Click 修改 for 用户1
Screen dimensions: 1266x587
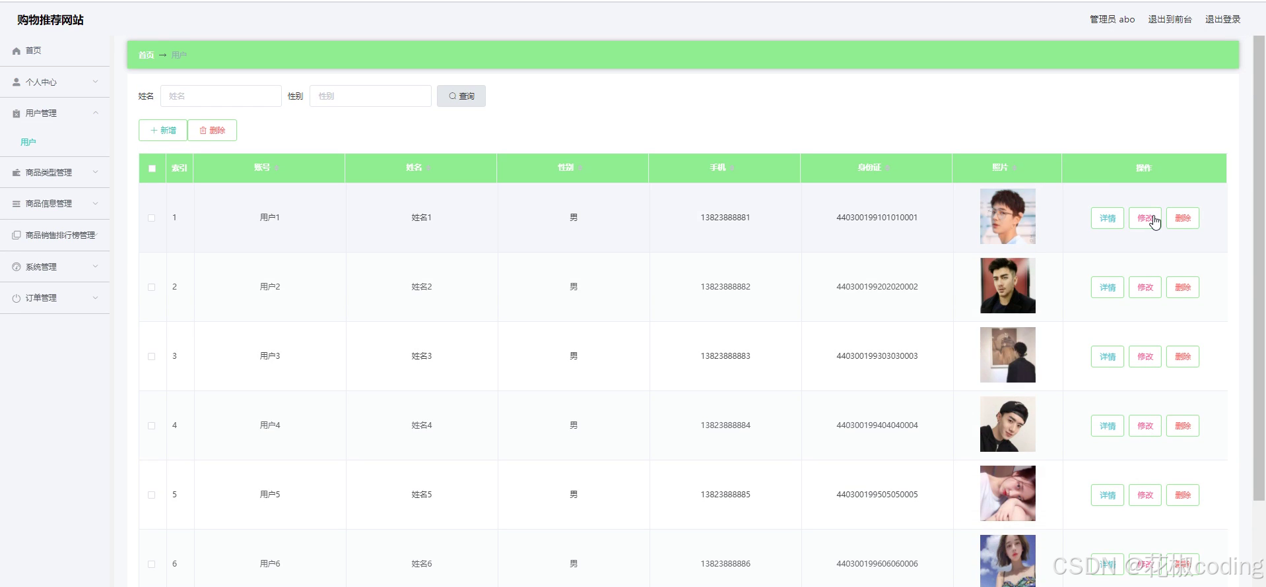[1145, 218]
